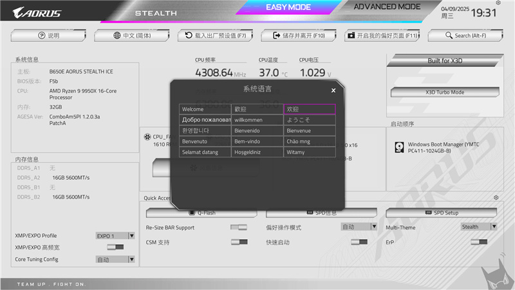This screenshot has height=290, width=515.
Task: Click the 19:31 clock display
Action: pyautogui.click(x=483, y=13)
